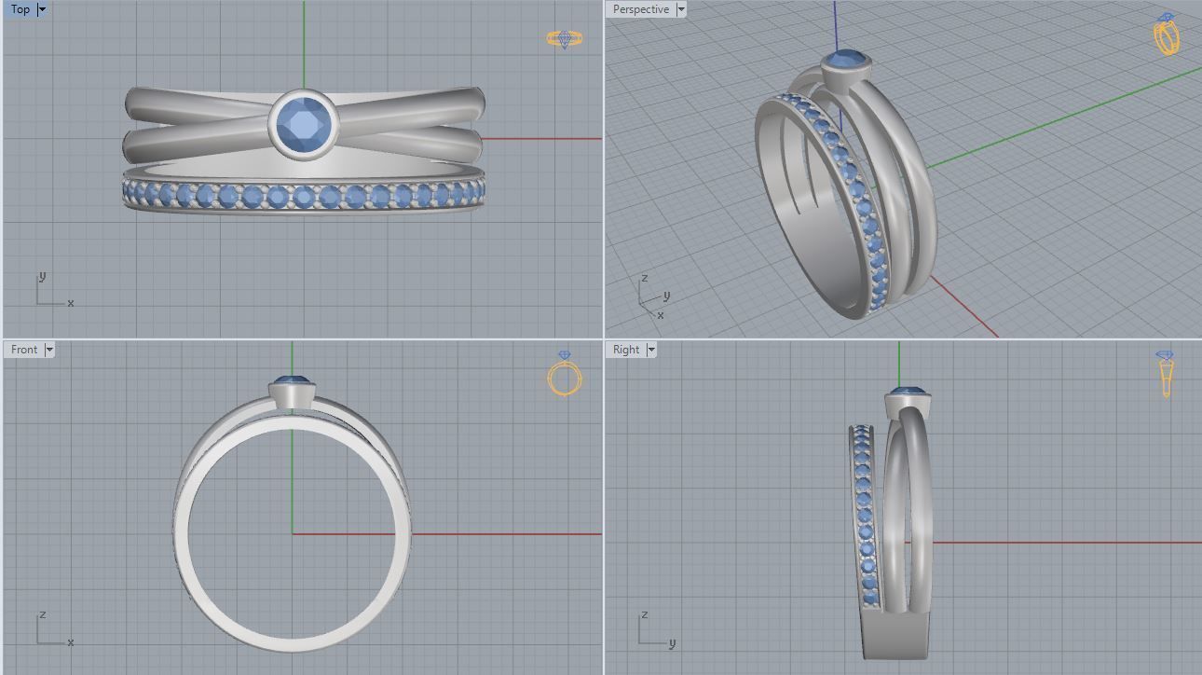Select the Right viewport title label
1202x675 pixels.
[x=626, y=350]
